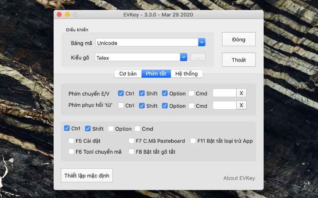Close the EVKey window with red button
Image resolution: width=318 pixels, height=198 pixels.
[59, 15]
